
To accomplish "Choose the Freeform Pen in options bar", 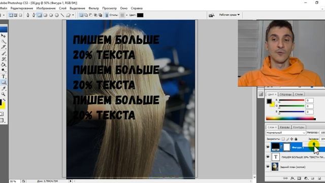I will pyautogui.click(x=34, y=15).
